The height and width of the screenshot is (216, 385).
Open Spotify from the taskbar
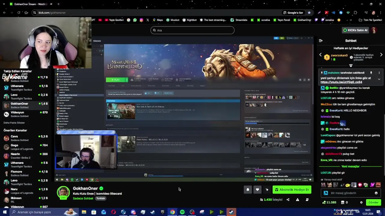(182, 212)
